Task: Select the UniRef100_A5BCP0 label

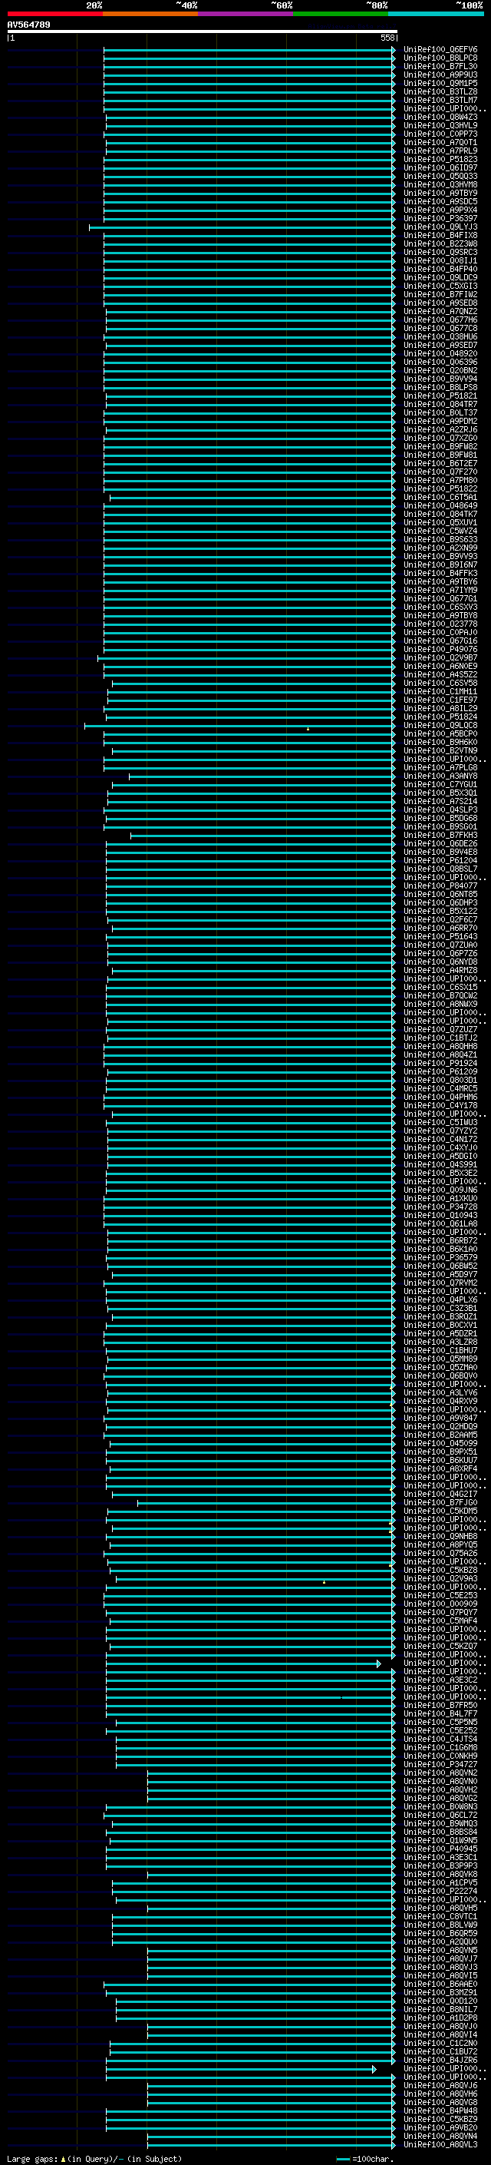Action: (440, 733)
